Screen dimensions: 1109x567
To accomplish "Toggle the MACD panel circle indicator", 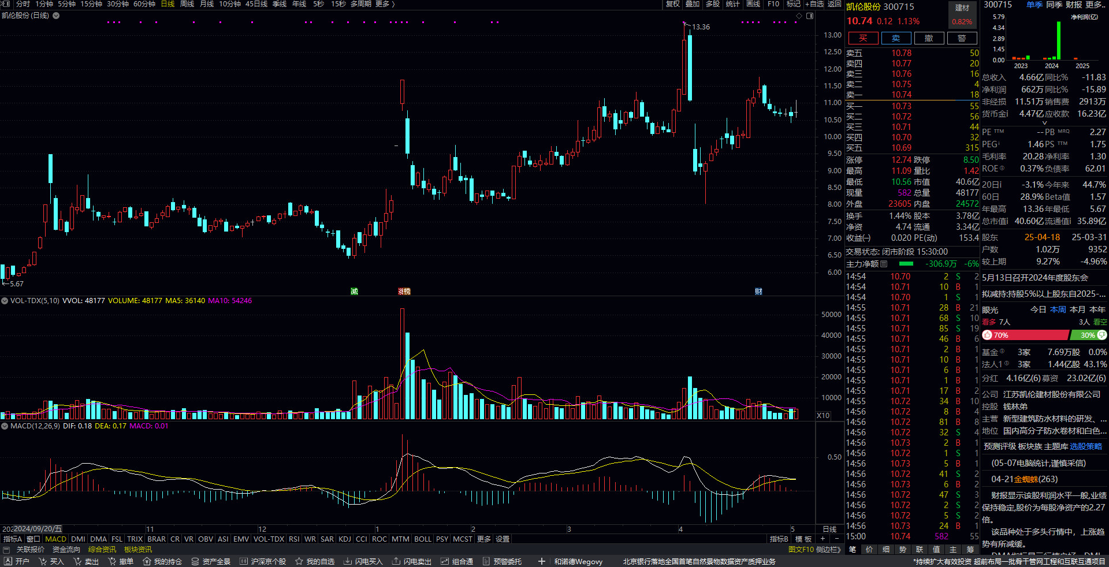I will 5,426.
